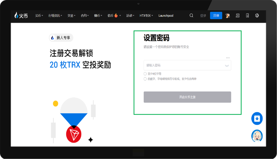This screenshot has width=277, height=159.
Task: Open the customer support avatar chat
Action: click(x=257, y=136)
